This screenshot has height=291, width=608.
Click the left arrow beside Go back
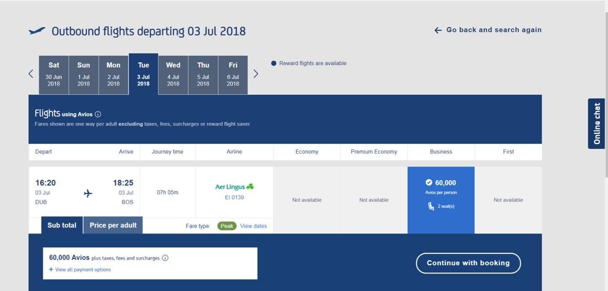pos(438,30)
